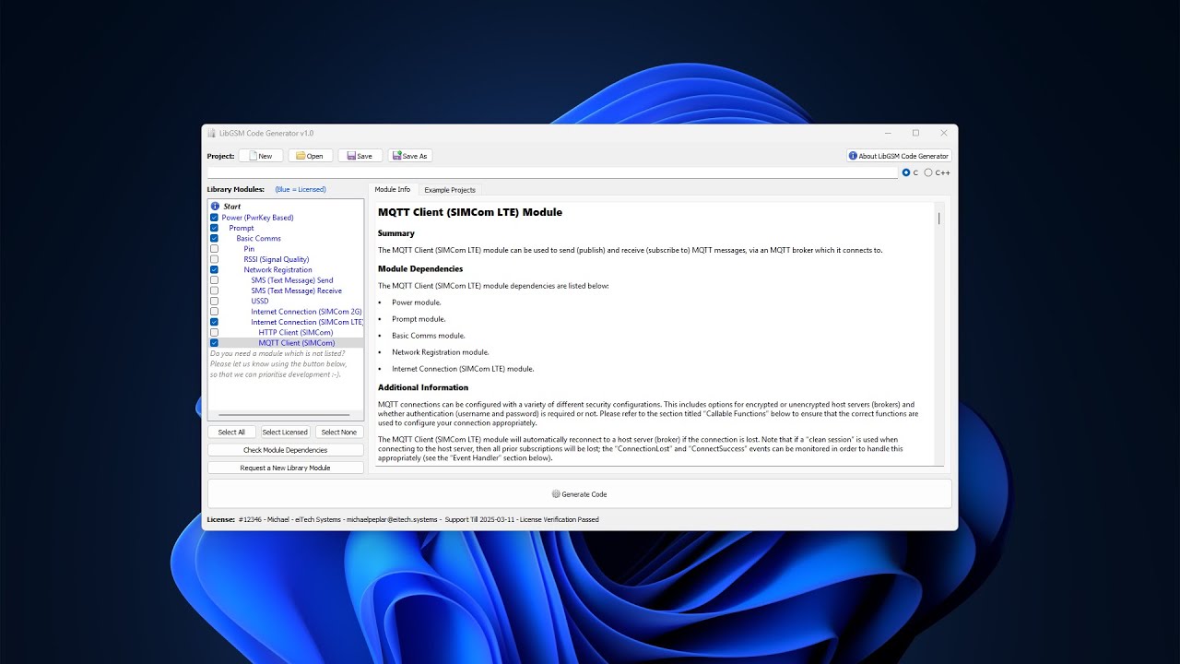Image resolution: width=1180 pixels, height=664 pixels.
Task: Click the Generate Code button
Action: click(x=579, y=493)
